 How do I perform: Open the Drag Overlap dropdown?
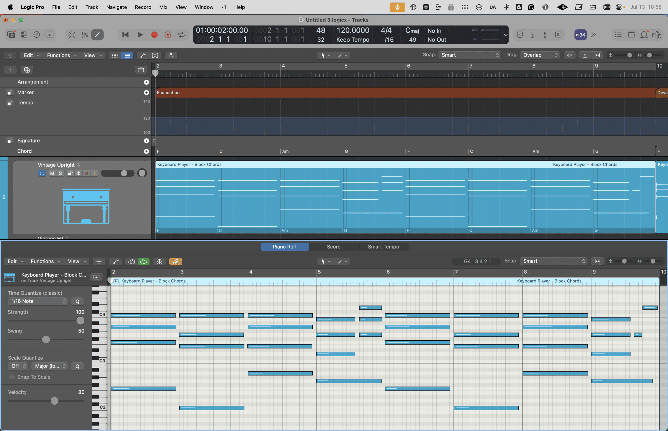[540, 55]
